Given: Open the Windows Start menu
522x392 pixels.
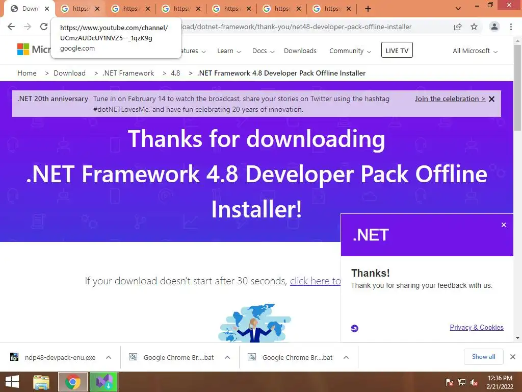Looking at the screenshot, I should [12, 382].
